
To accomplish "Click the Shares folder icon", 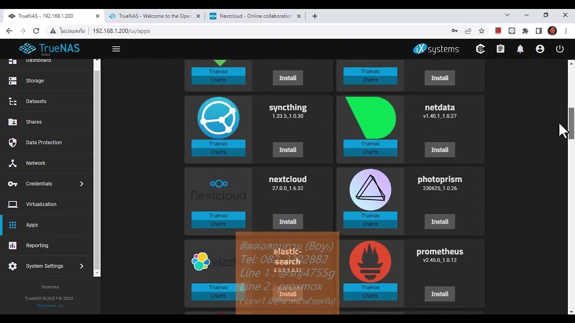I will point(13,122).
